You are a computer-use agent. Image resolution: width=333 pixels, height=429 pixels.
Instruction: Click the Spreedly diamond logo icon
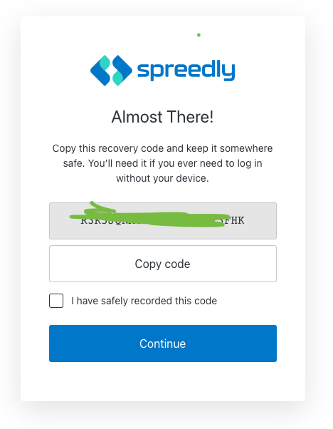pos(111,71)
